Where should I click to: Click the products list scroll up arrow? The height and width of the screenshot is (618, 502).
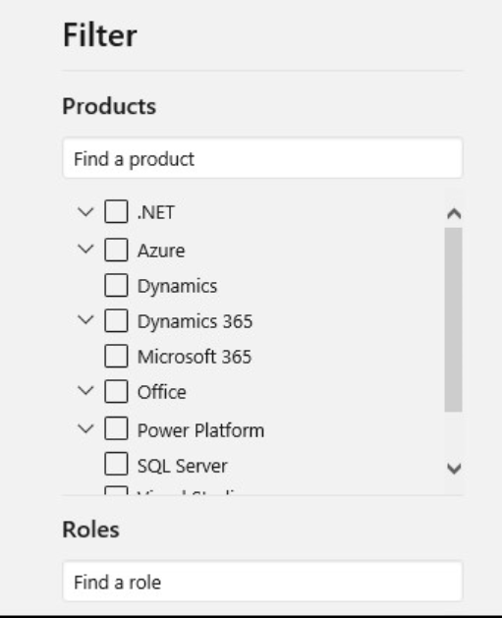[454, 213]
